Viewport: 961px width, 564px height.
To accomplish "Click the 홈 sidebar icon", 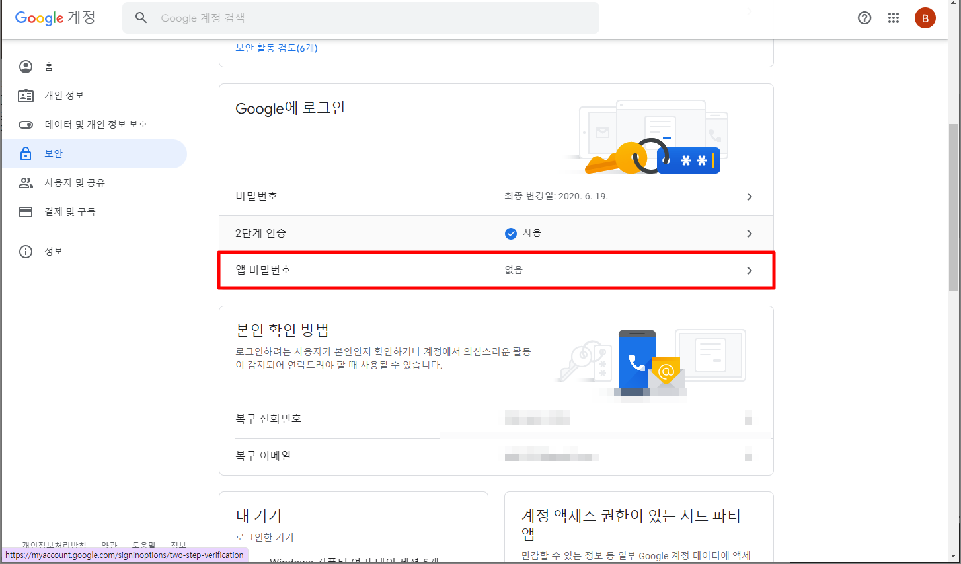I will click(26, 67).
